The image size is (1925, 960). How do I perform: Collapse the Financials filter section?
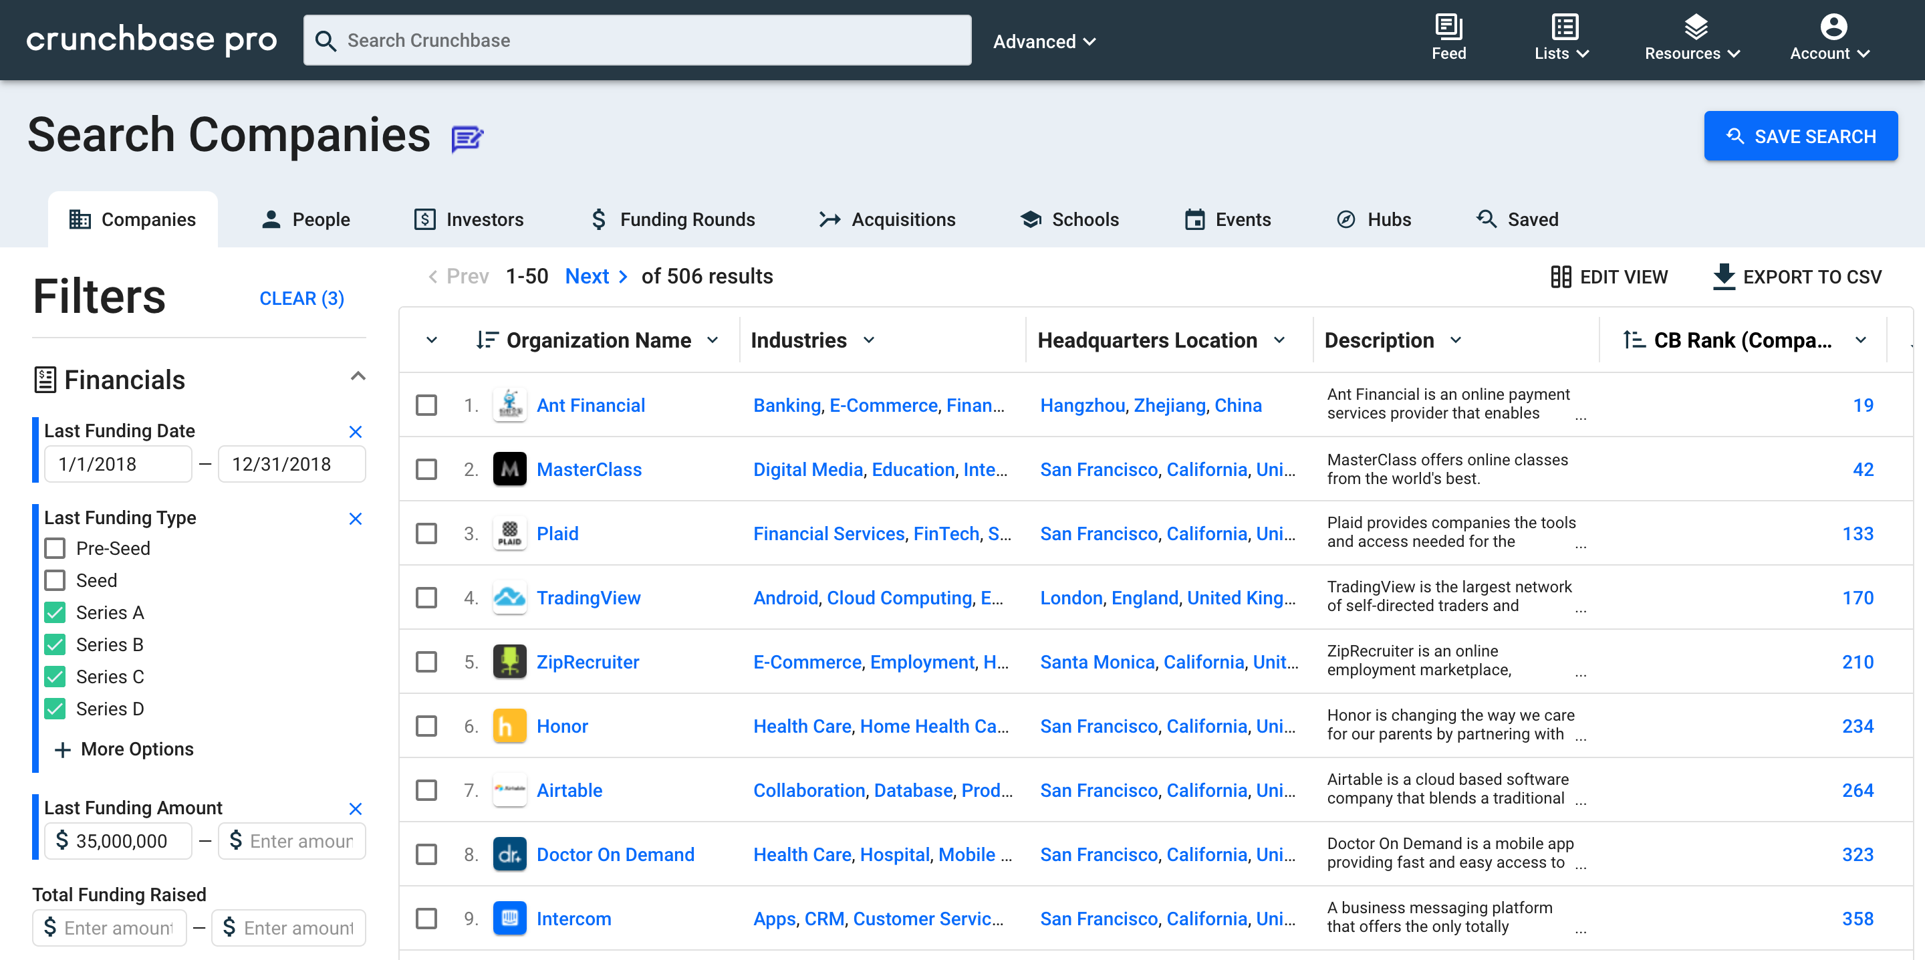360,376
